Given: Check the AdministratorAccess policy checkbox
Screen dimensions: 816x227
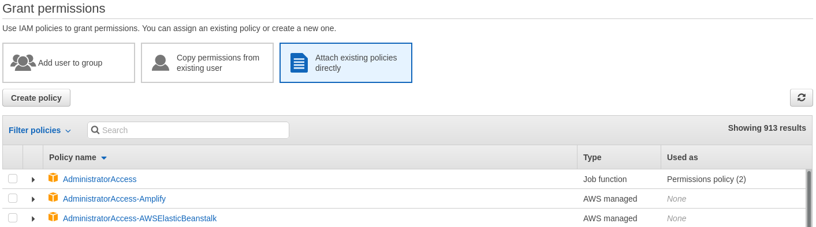Looking at the screenshot, I should (x=13, y=179).
